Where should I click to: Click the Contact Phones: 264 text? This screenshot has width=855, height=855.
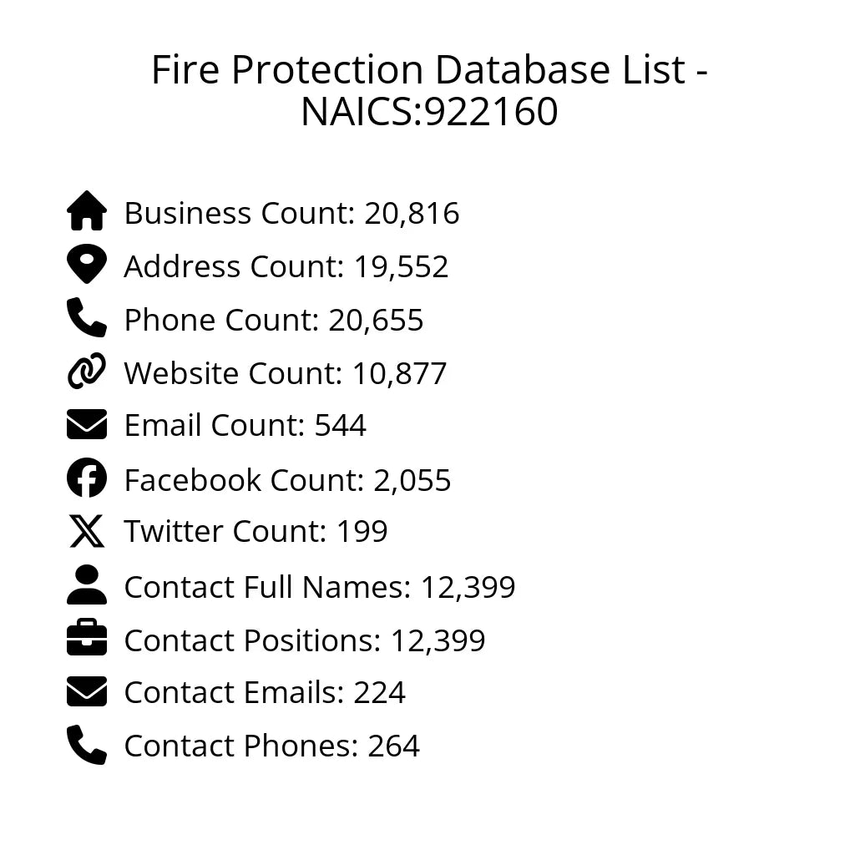coord(271,746)
